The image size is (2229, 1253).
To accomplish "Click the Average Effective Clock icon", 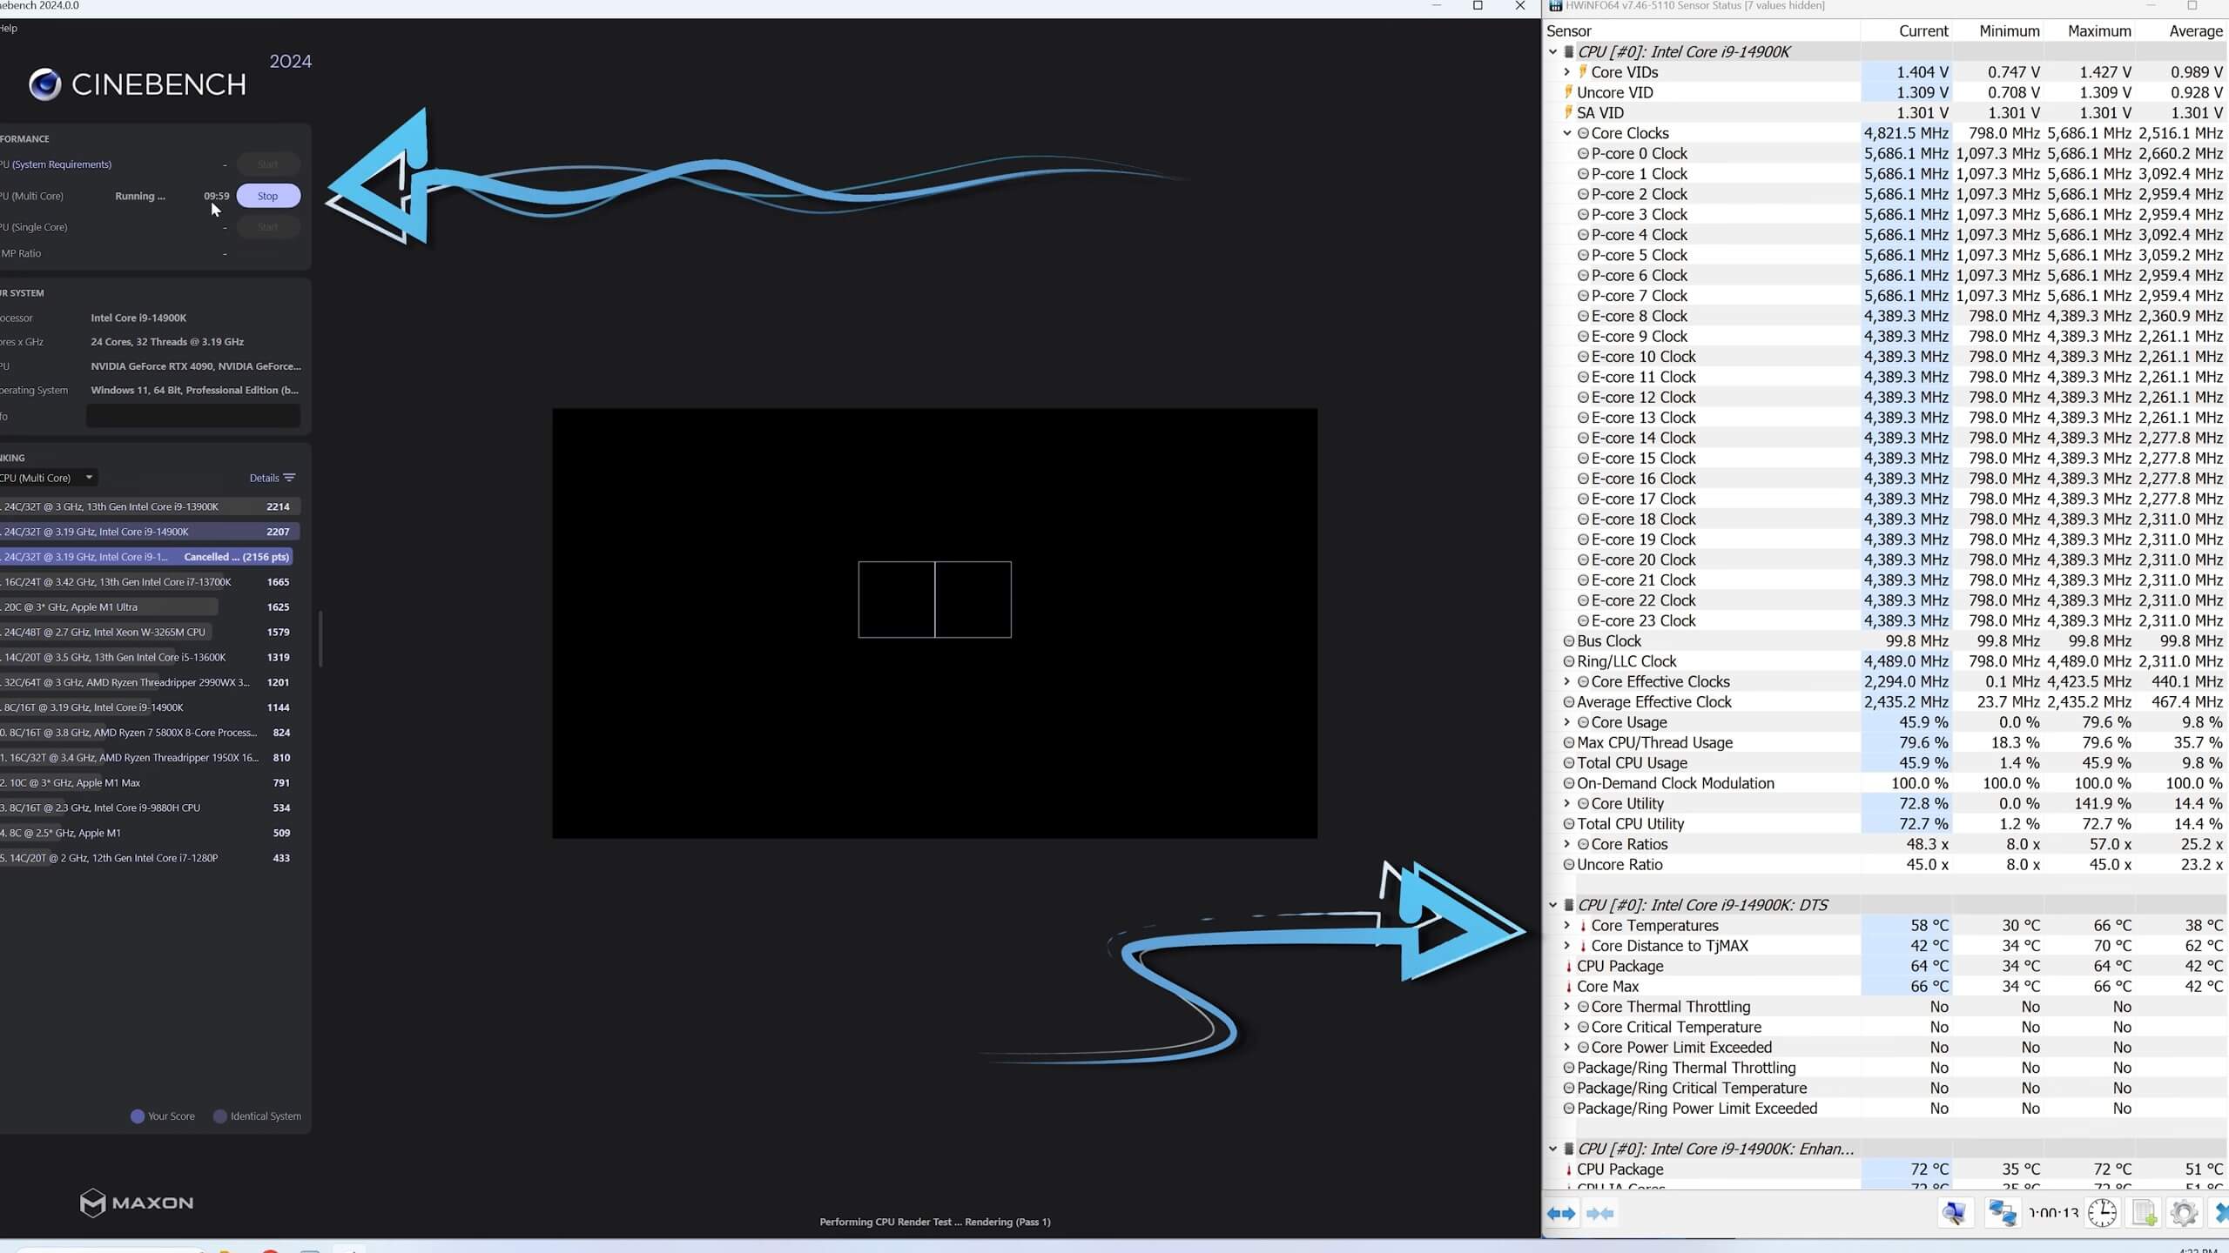I will click(1569, 702).
